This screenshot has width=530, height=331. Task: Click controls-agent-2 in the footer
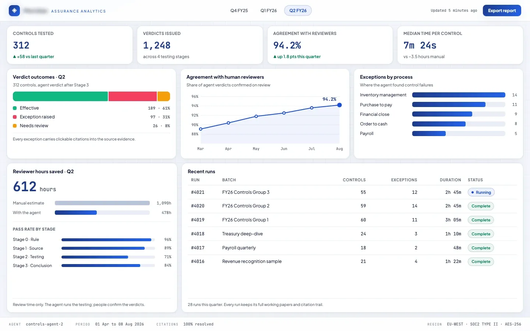pos(45,324)
